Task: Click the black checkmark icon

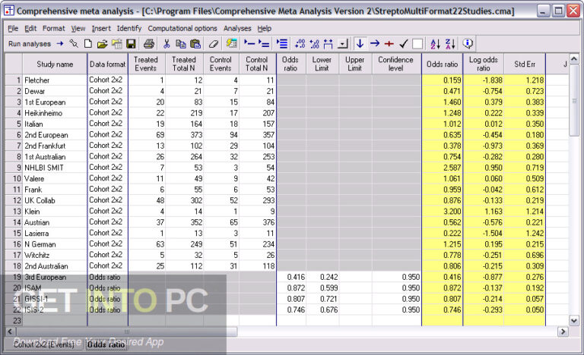Action: pos(403,44)
